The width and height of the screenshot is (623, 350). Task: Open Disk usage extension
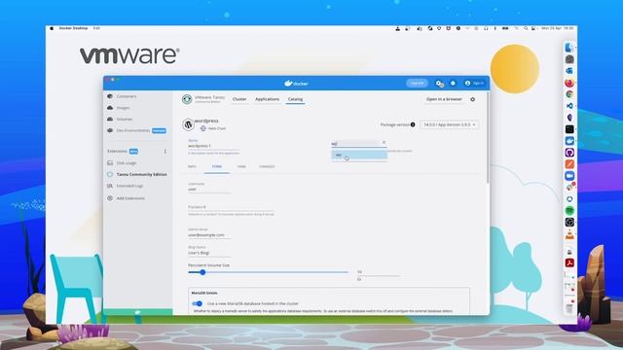[127, 163]
